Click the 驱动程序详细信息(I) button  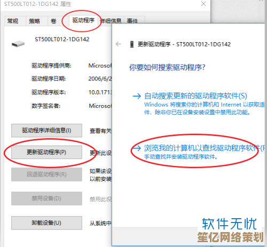pos(46,131)
